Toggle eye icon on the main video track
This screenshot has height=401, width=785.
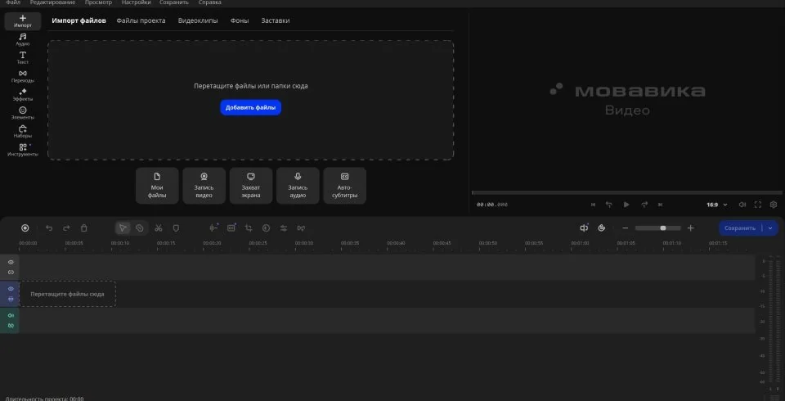[11, 289]
